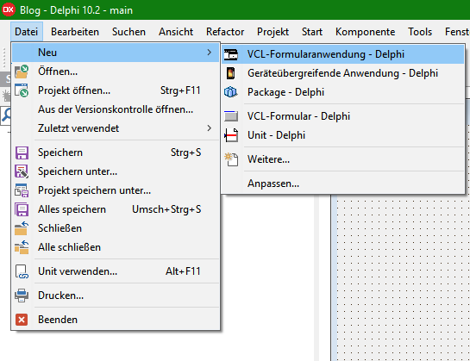Image resolution: width=470 pixels, height=361 pixels.
Task: Choose Drucken... menu entry
Action: 116,296
